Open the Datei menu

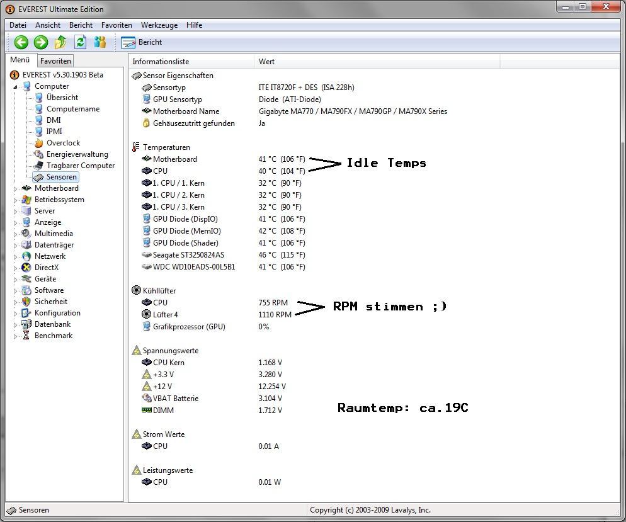tap(18, 25)
